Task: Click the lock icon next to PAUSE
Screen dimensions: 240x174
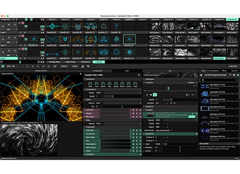Action: tap(82, 67)
